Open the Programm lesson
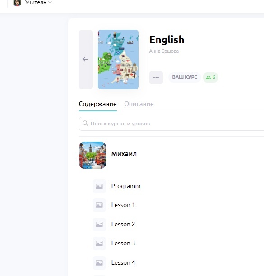Viewport: 264px width, 276px height. (x=126, y=186)
